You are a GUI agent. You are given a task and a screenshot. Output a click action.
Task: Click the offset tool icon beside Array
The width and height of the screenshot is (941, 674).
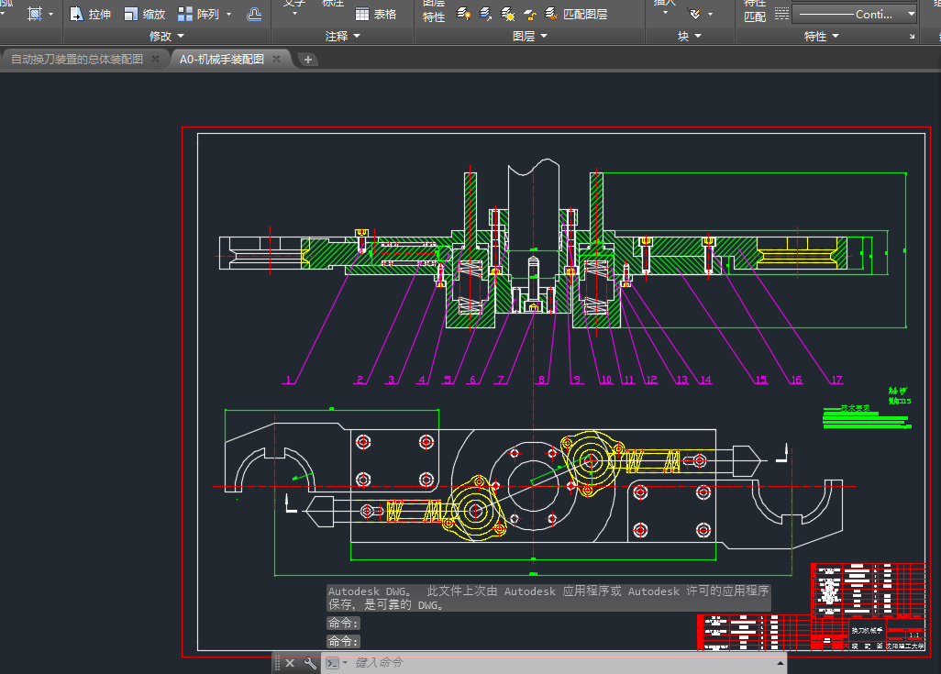254,14
